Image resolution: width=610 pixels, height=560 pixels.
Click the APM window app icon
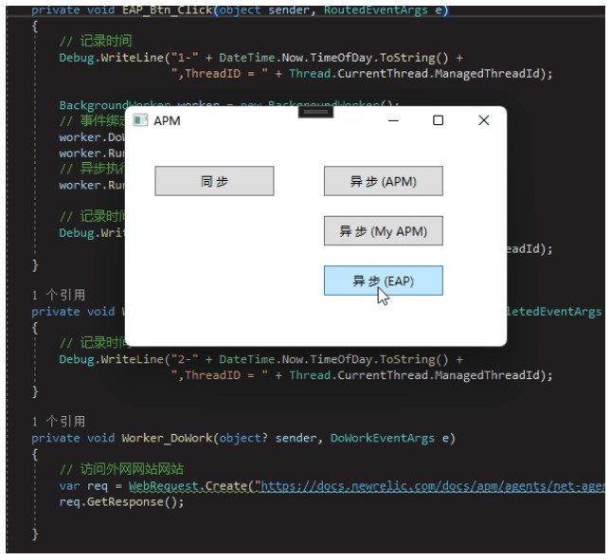tap(140, 120)
